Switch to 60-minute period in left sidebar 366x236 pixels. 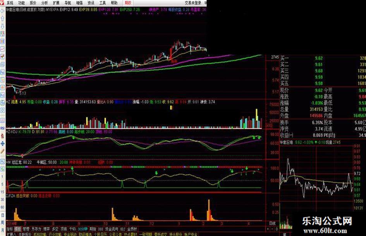click(x=2, y=207)
